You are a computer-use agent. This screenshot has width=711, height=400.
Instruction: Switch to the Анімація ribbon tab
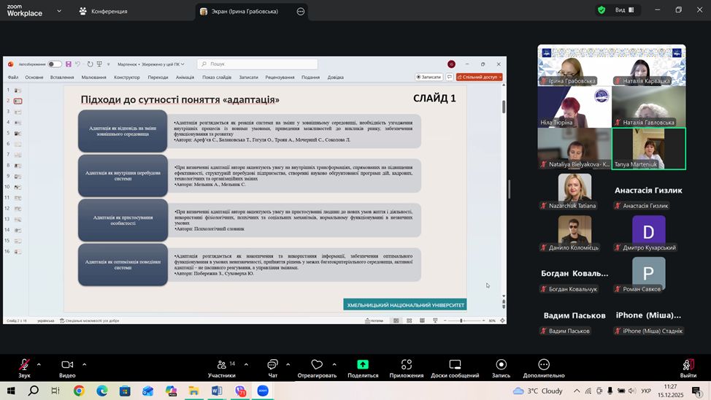pos(185,77)
